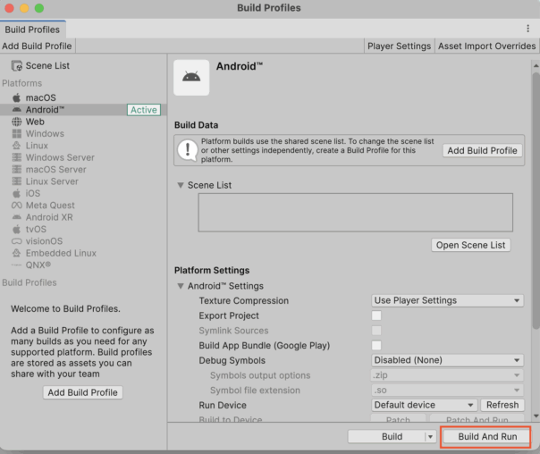This screenshot has height=454, width=540.
Task: Open the window's three-dot options menu
Action: (527, 29)
